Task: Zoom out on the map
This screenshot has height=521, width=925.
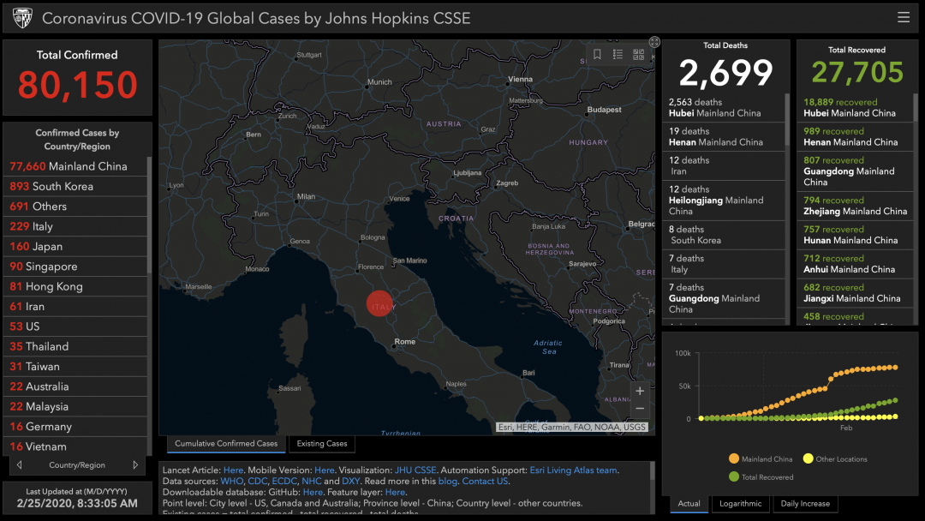Action: (640, 408)
